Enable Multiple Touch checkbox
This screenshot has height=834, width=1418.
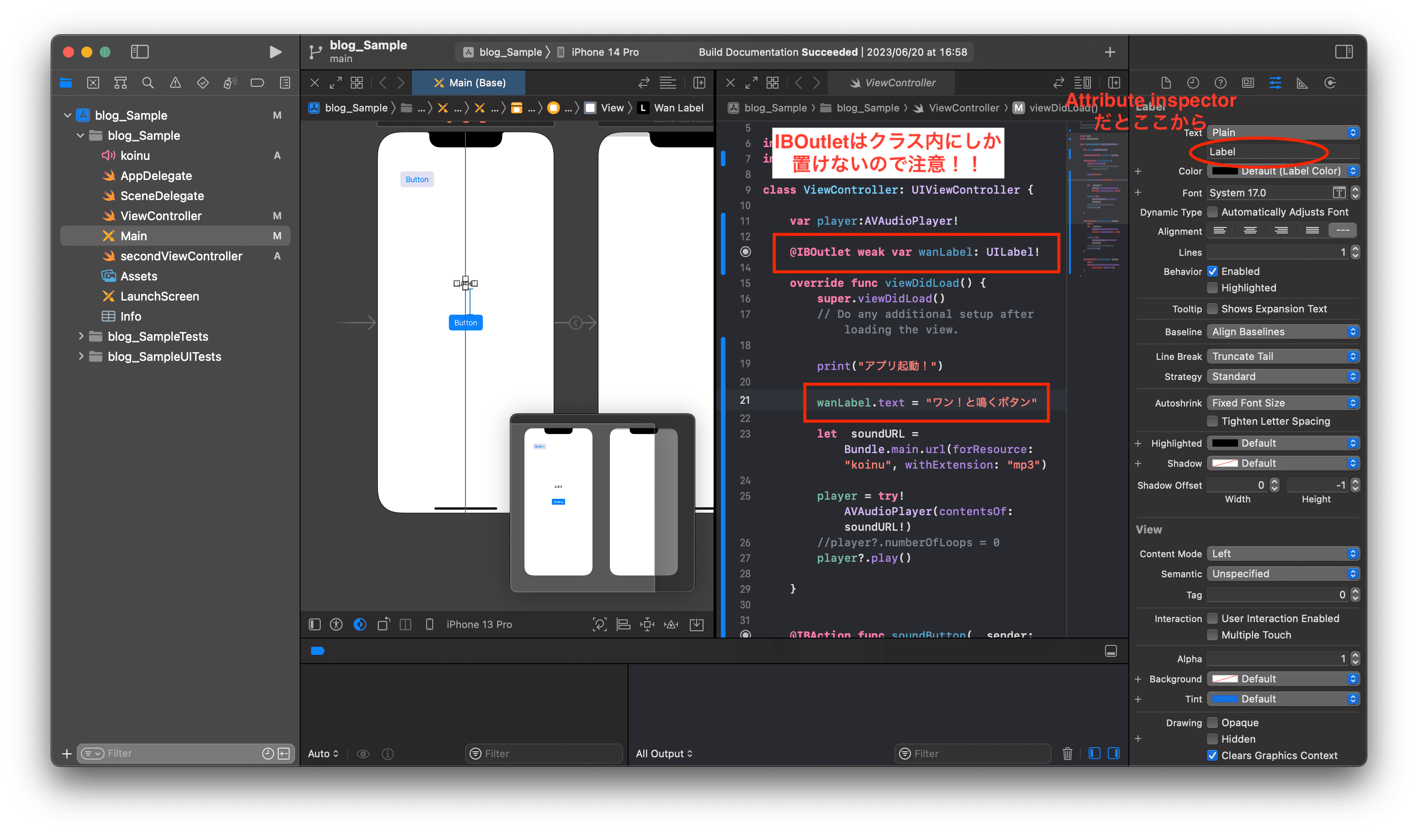coord(1212,635)
